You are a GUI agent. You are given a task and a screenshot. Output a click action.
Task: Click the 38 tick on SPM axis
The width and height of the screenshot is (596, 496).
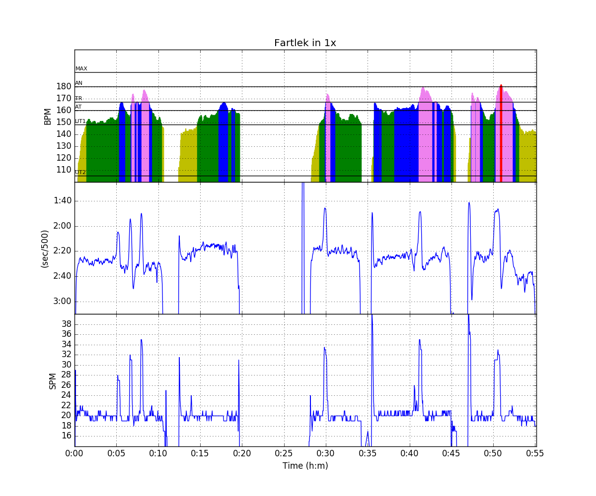point(66,324)
